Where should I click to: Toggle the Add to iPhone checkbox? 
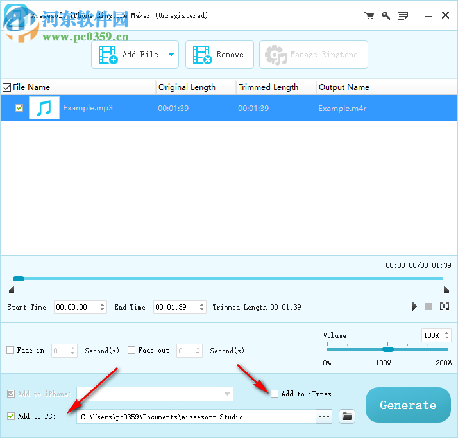pyautogui.click(x=11, y=394)
